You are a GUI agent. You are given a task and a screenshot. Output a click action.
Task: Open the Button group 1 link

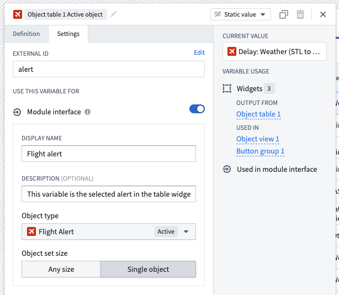pos(260,151)
